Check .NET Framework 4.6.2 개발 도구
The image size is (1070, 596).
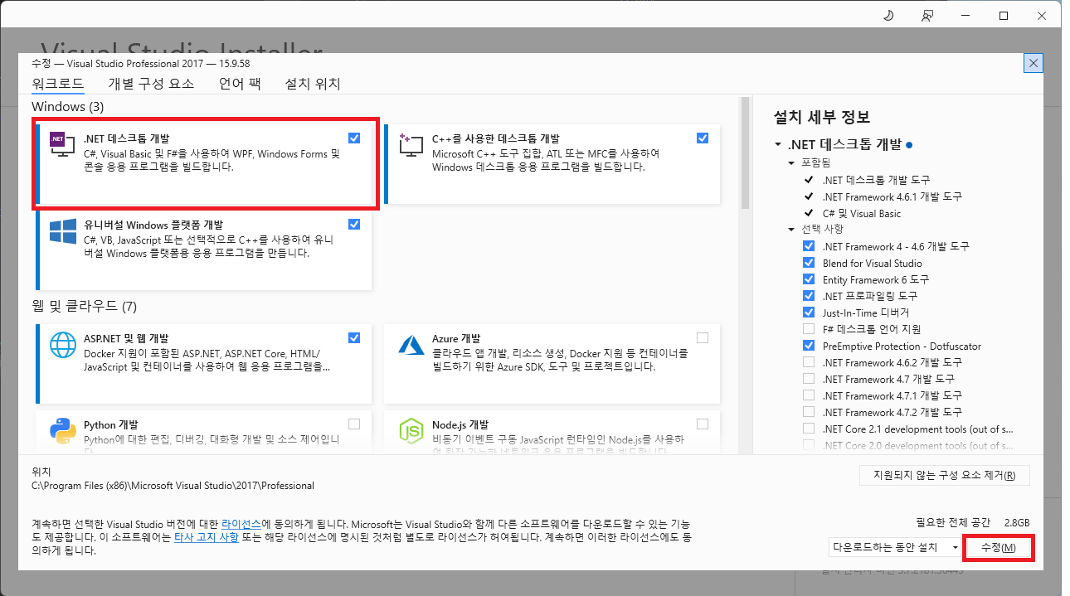click(809, 362)
